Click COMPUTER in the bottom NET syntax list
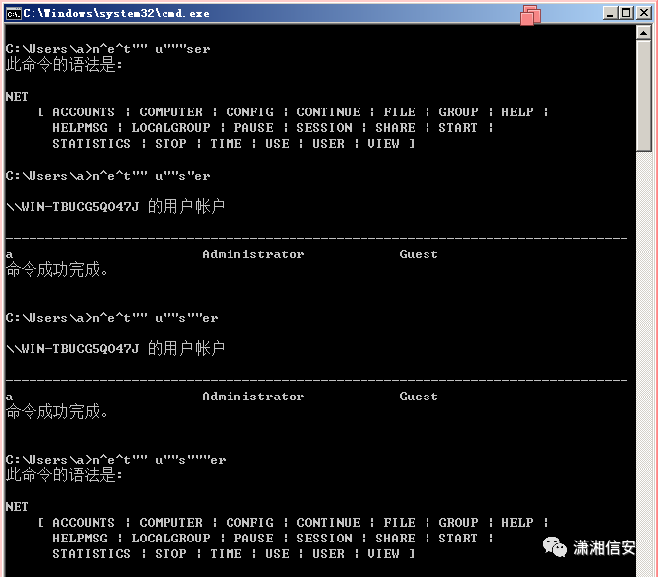The height and width of the screenshot is (577, 658). click(170, 523)
